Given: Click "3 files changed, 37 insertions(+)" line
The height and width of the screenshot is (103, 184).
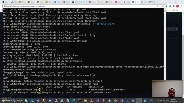Looking at the screenshot, I should coord(26,29).
